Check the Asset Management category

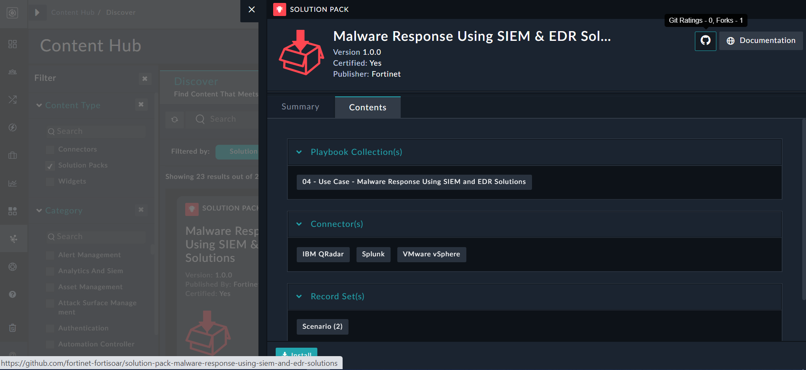pyautogui.click(x=50, y=287)
